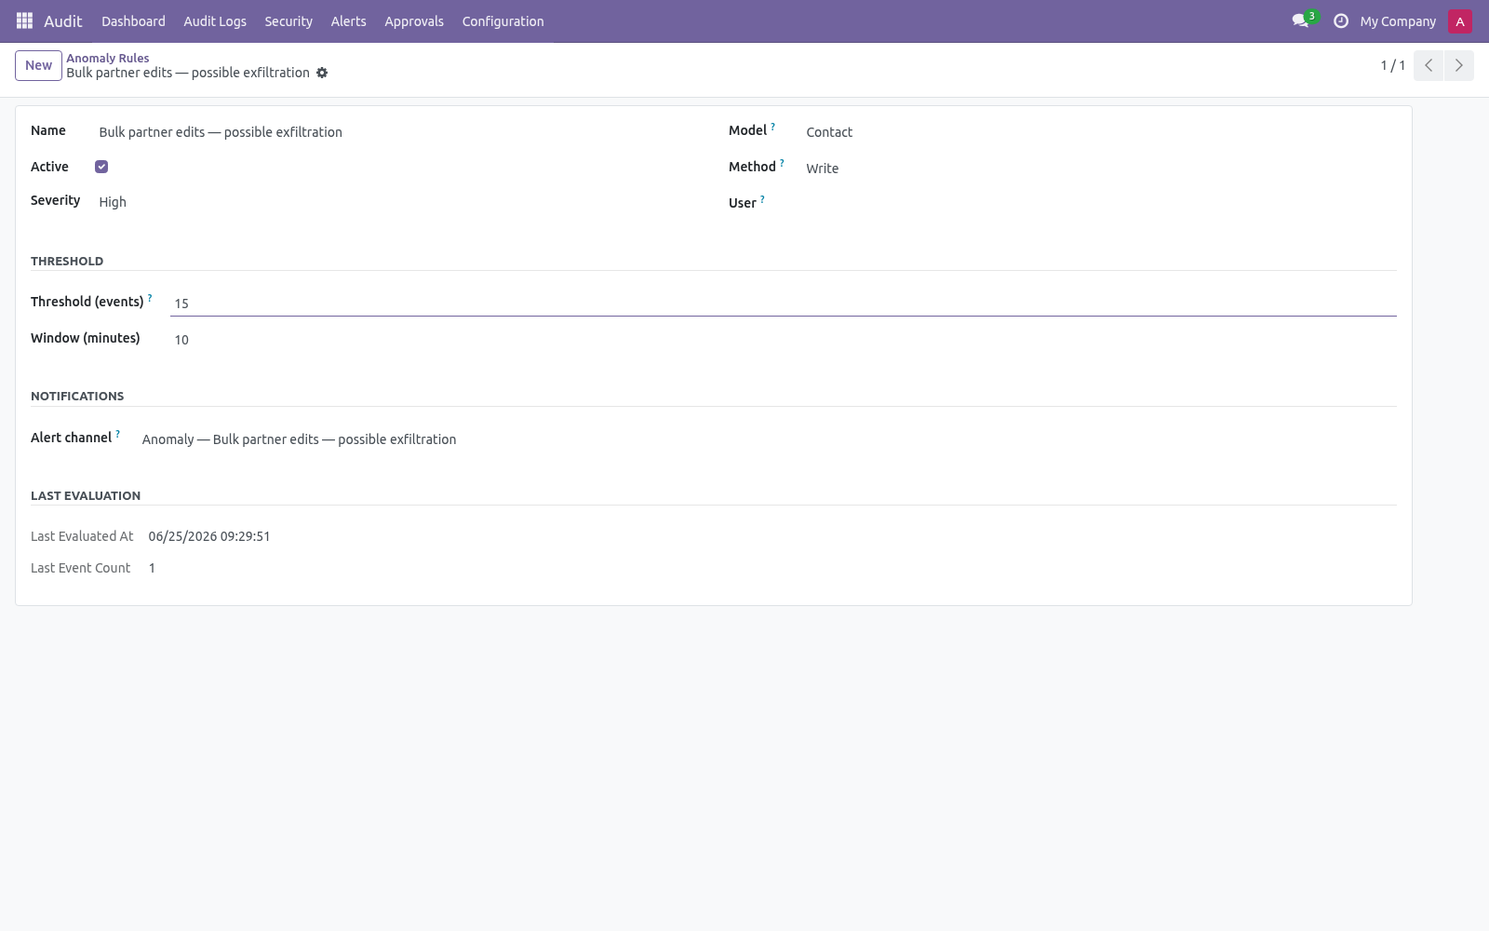Follow the Anomaly Rules breadcrumb link

pyautogui.click(x=108, y=58)
